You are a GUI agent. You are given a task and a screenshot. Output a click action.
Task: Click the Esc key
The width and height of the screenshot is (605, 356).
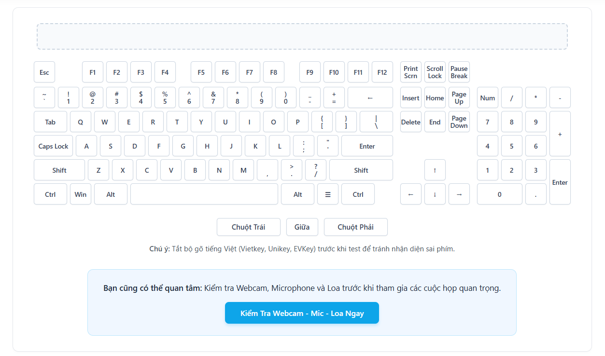coord(44,72)
